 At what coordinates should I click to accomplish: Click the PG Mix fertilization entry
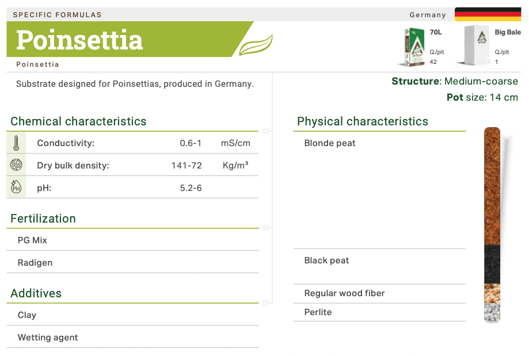point(32,240)
